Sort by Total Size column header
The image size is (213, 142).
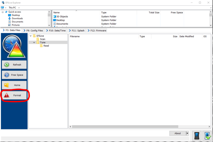[x=149, y=12]
